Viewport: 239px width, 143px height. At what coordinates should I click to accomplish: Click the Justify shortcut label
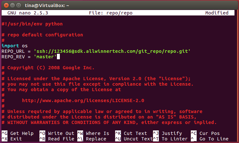coord(172,133)
